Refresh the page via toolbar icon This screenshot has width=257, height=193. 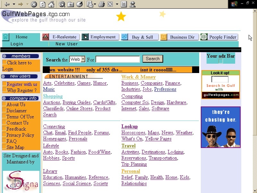click(x=42, y=4)
